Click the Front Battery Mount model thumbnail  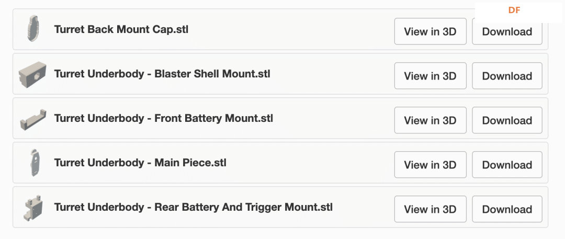[33, 120]
